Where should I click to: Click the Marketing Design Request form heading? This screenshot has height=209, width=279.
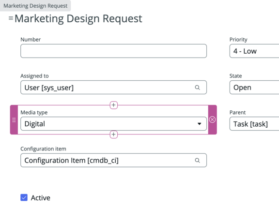click(x=78, y=18)
